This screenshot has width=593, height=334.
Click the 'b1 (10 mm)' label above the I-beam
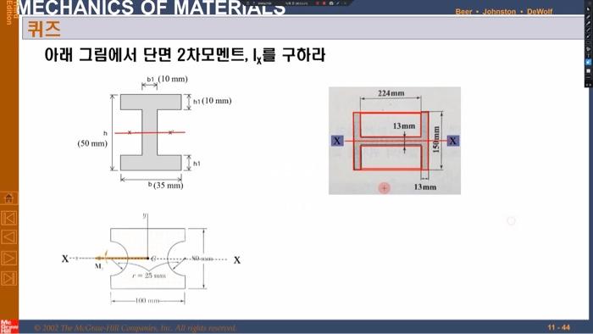[x=167, y=79]
